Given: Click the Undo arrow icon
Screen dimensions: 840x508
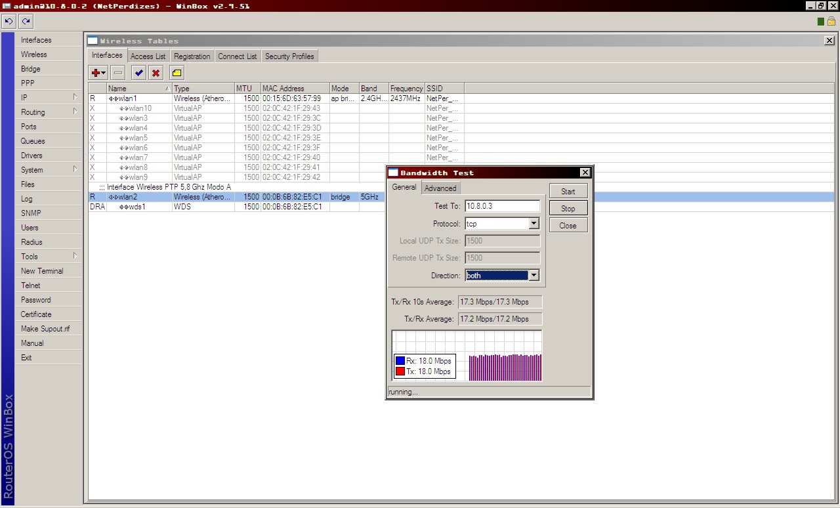Looking at the screenshot, I should pyautogui.click(x=9, y=22).
